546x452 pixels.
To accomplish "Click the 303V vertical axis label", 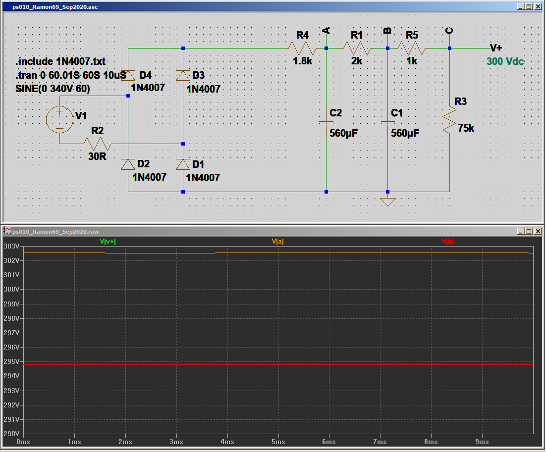I will click(11, 246).
